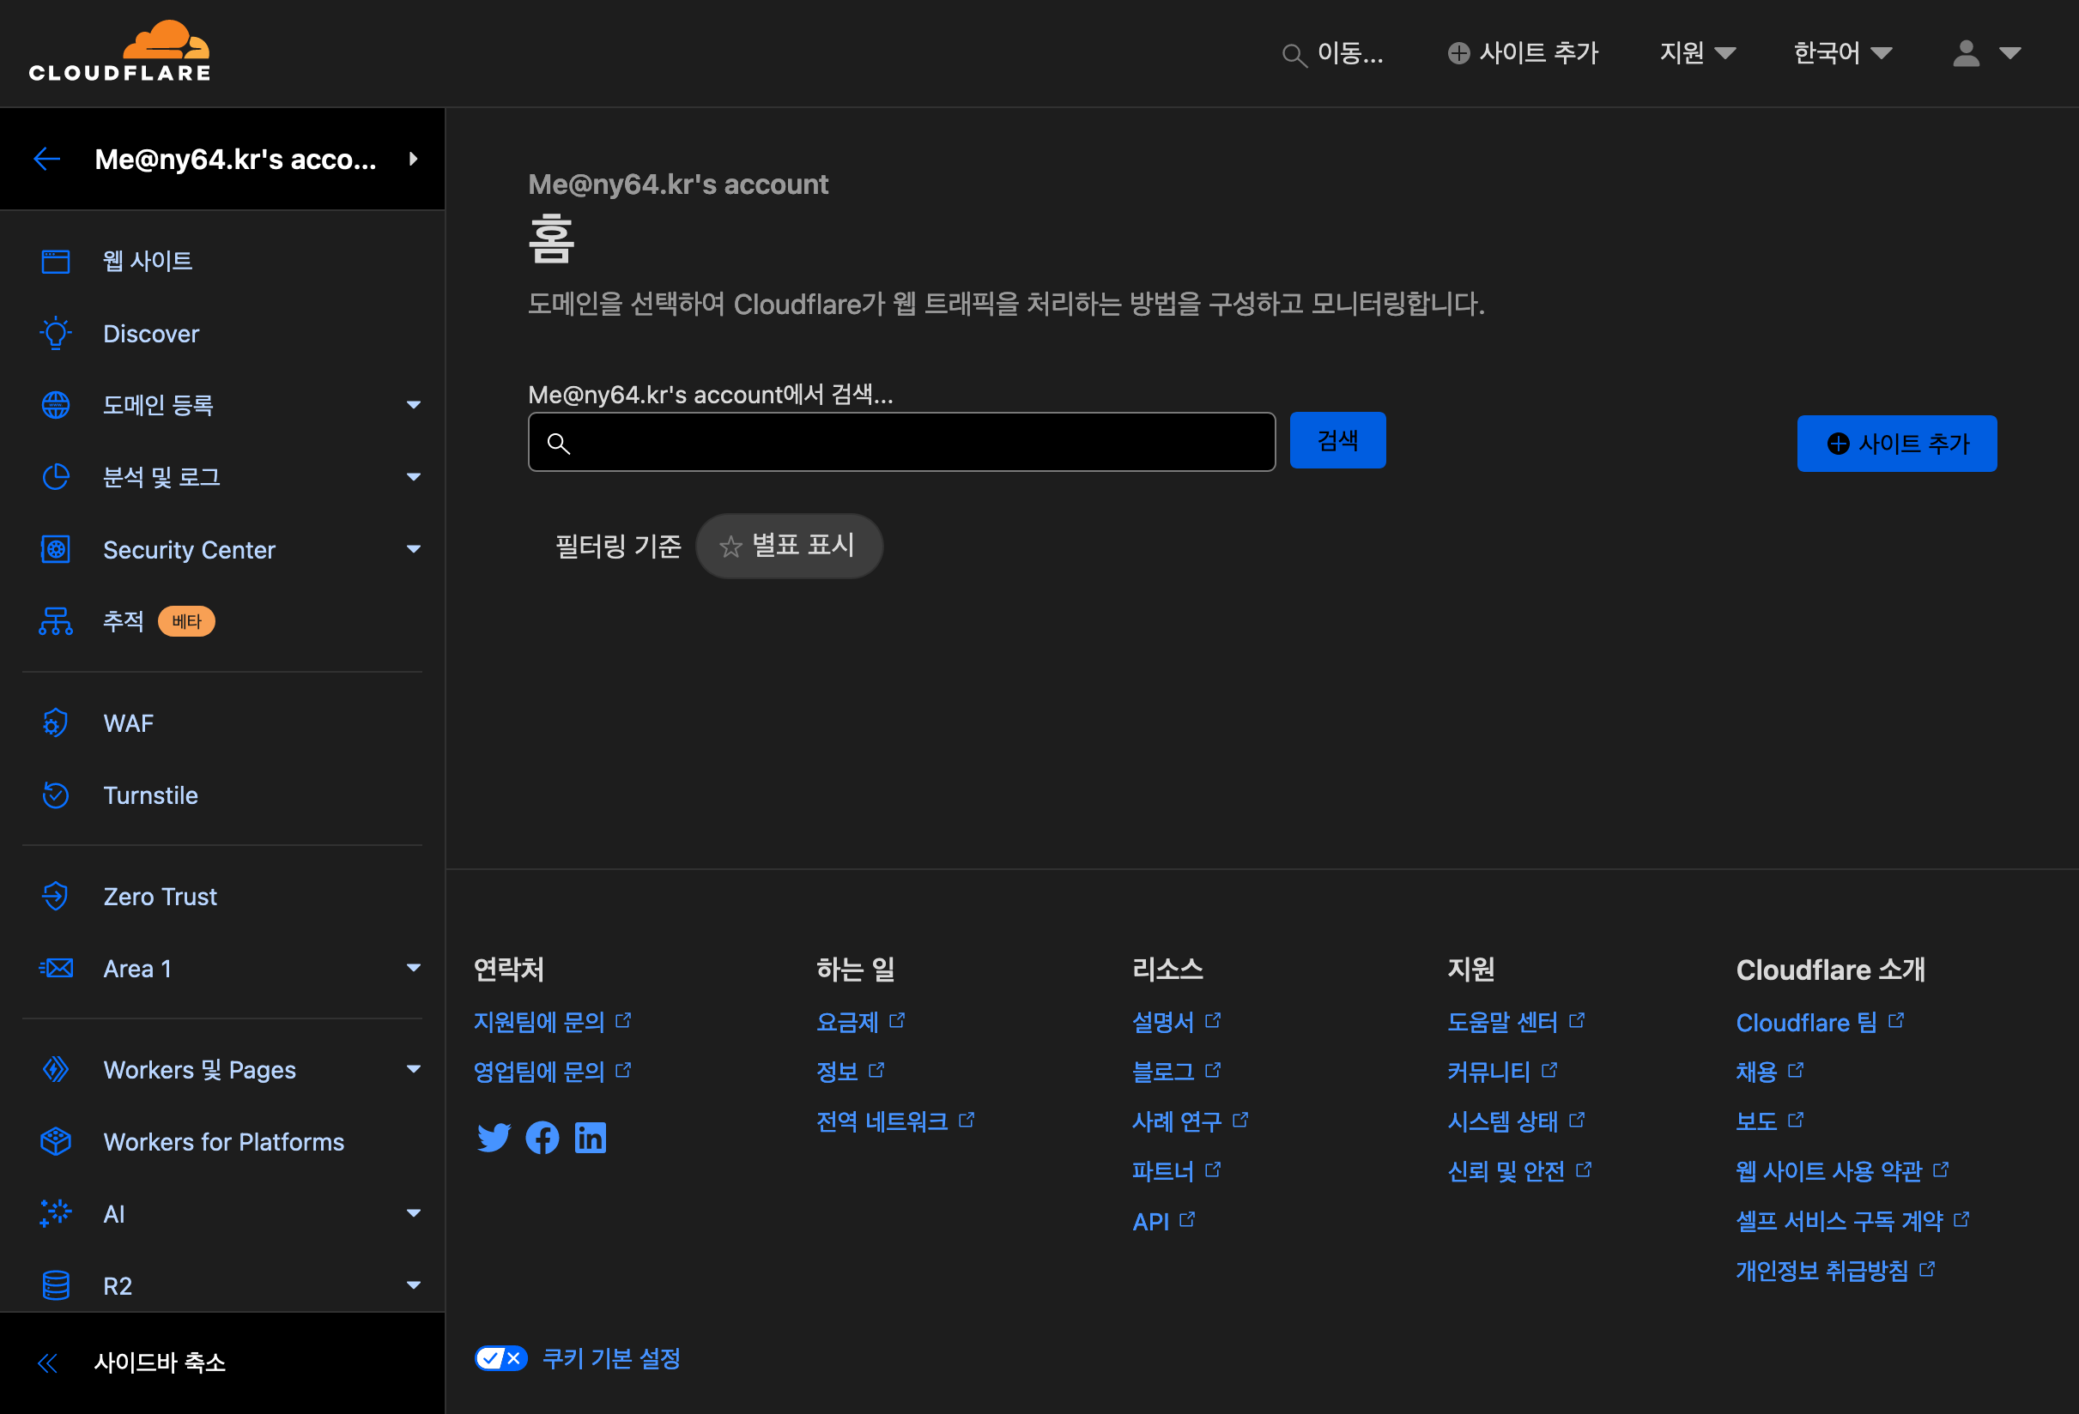Expand the 분석 및 로그 submenu arrow
The width and height of the screenshot is (2079, 1414).
(x=413, y=477)
